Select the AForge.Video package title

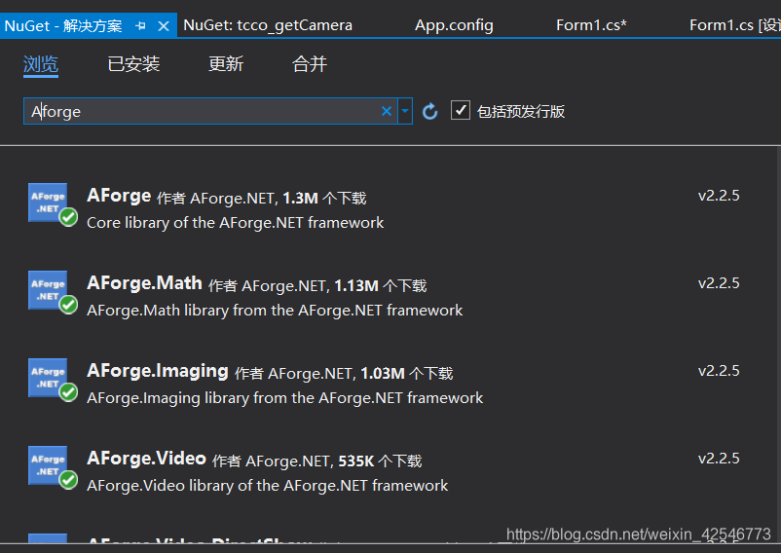coord(146,459)
